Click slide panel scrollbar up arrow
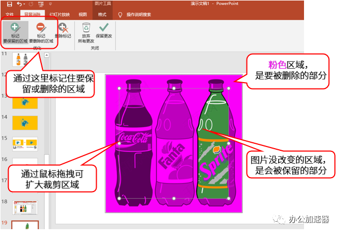The height and width of the screenshot is (234, 340). click(x=47, y=55)
